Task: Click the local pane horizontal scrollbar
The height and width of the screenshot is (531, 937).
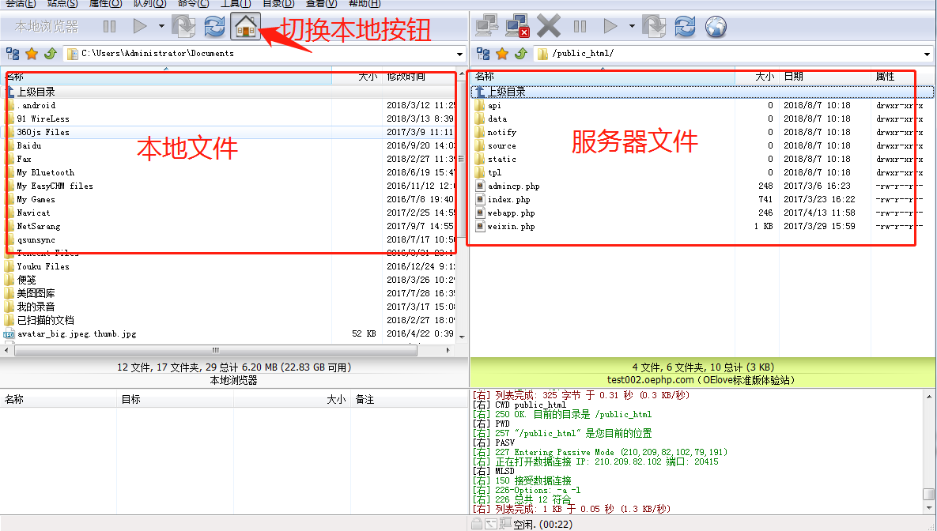Action: pyautogui.click(x=216, y=351)
